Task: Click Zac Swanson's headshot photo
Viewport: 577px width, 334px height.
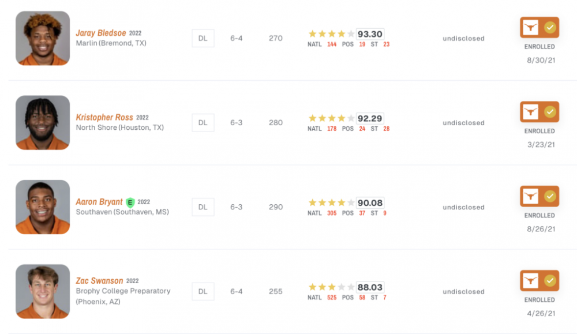Action: (x=43, y=291)
